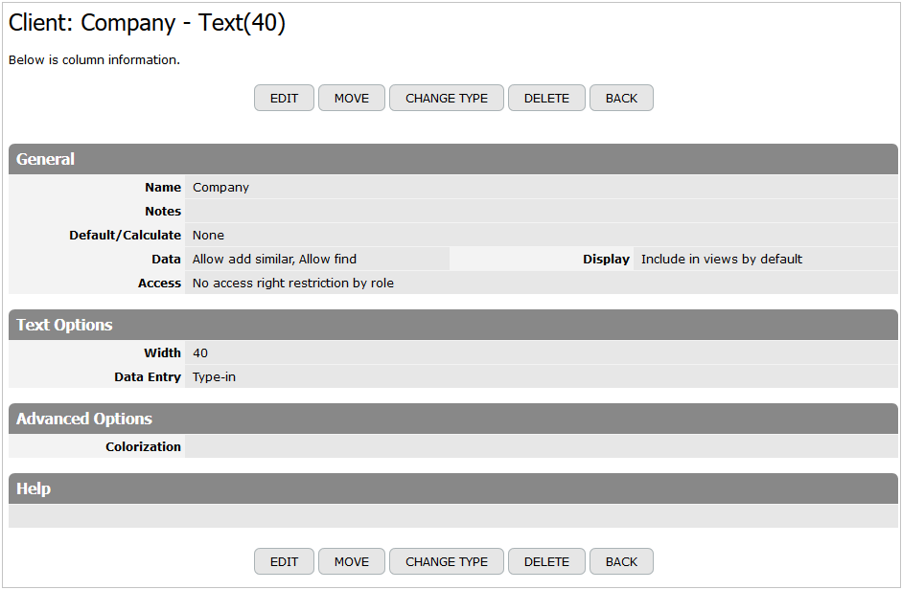Viewport: 902px width, 590px height.
Task: Click the top EDIT button
Action: [x=284, y=98]
